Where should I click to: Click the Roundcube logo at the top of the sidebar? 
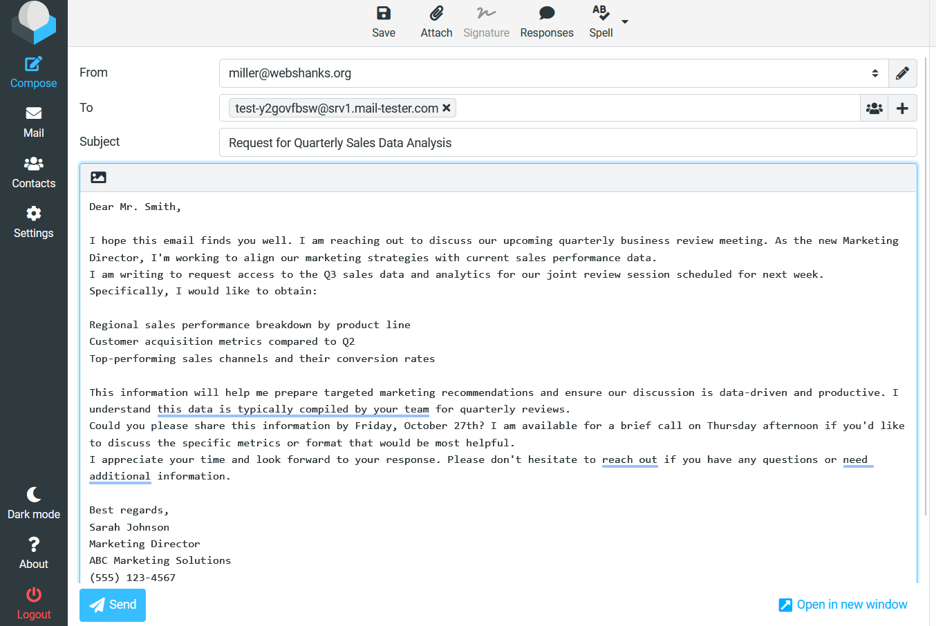point(34,22)
